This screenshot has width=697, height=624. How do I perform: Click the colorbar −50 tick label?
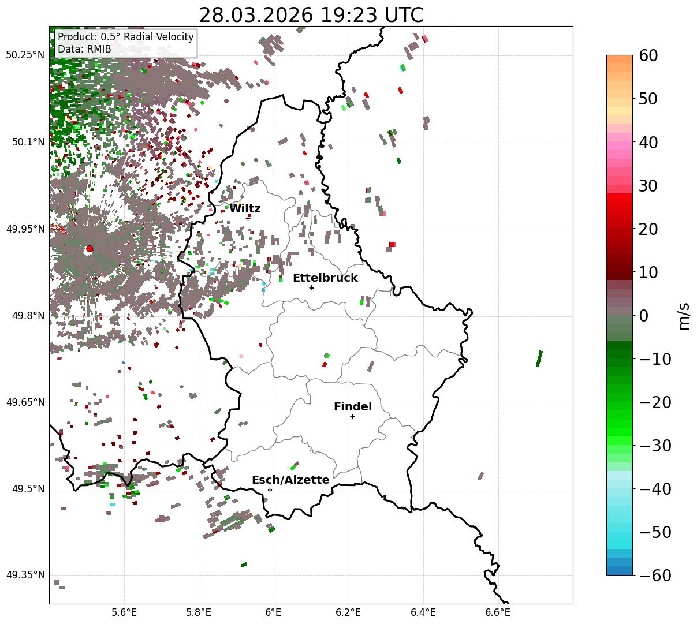pyautogui.click(x=655, y=532)
